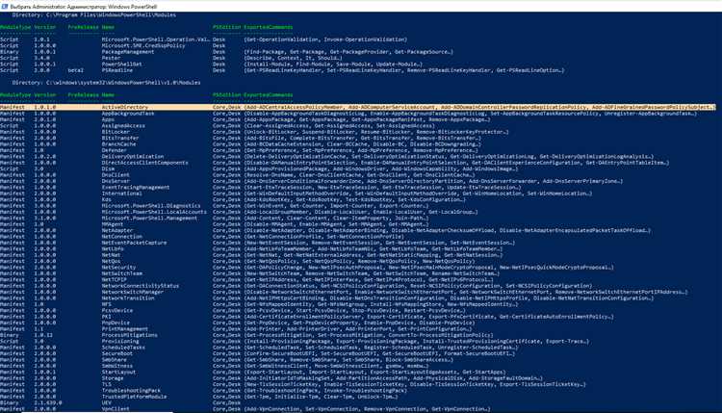Click the AssignedAccess module name

pos(123,126)
